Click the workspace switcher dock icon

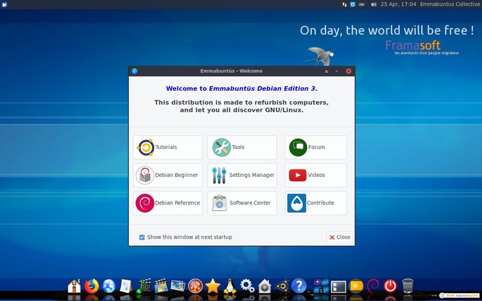(x=321, y=286)
